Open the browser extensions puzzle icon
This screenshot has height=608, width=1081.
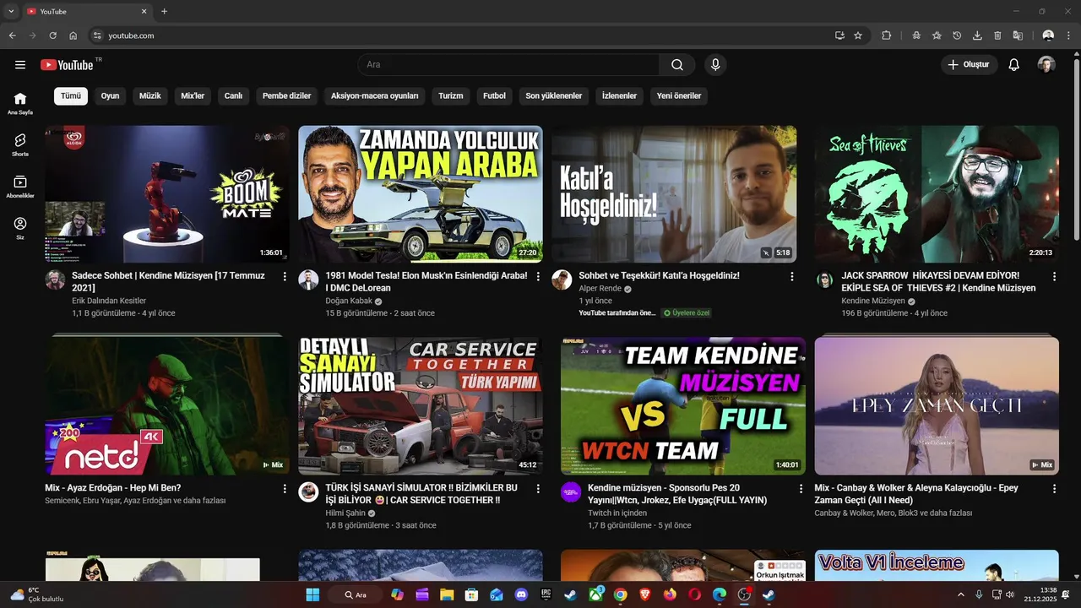886,35
